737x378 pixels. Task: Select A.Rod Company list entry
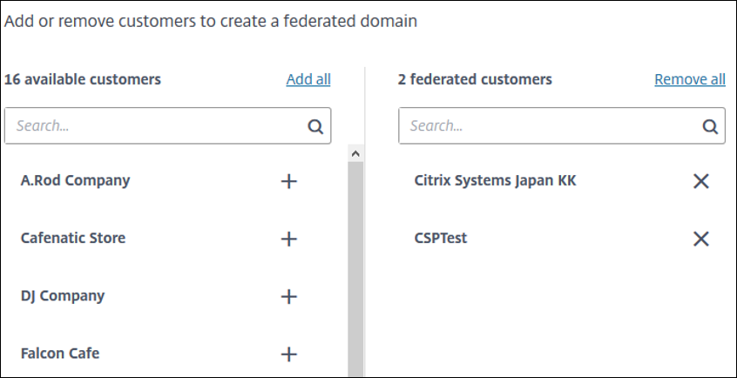tap(75, 181)
